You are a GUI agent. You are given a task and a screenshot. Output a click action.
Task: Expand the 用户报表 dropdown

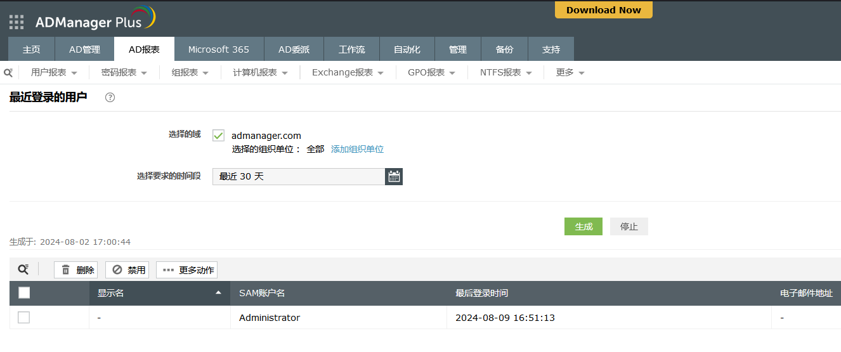(x=54, y=73)
